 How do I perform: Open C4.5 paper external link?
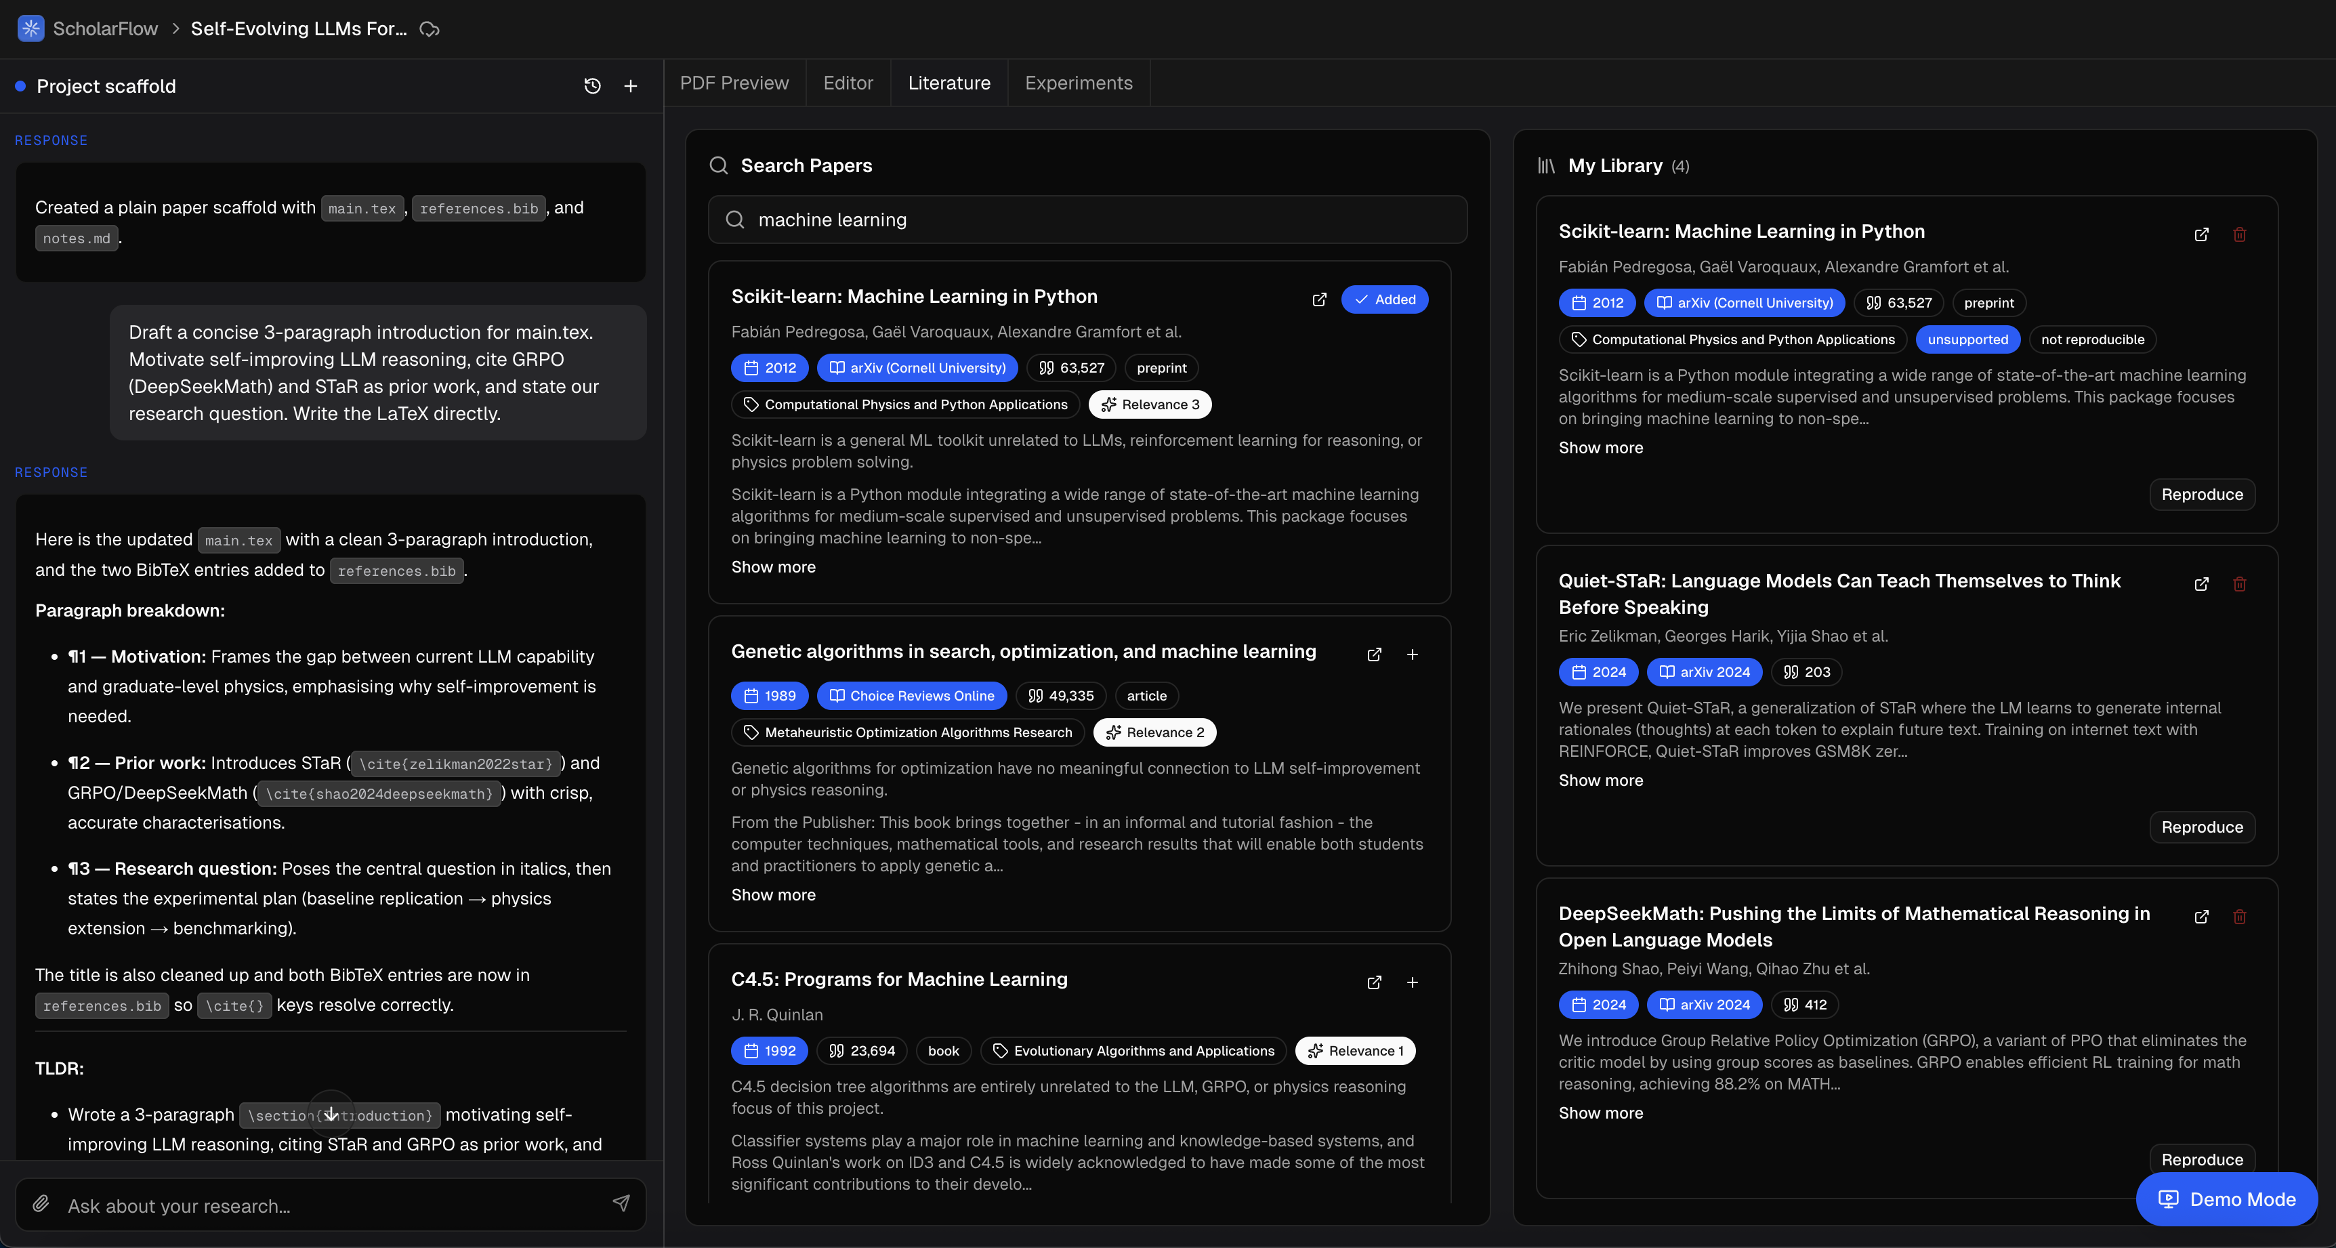coord(1374,982)
